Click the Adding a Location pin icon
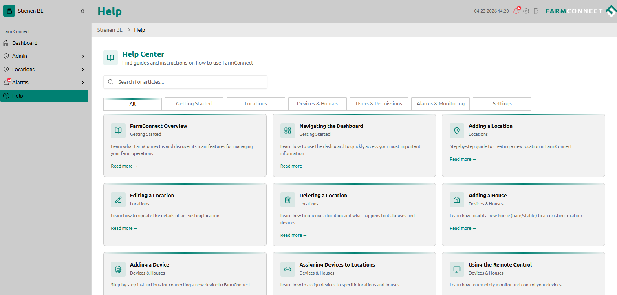 [457, 131]
